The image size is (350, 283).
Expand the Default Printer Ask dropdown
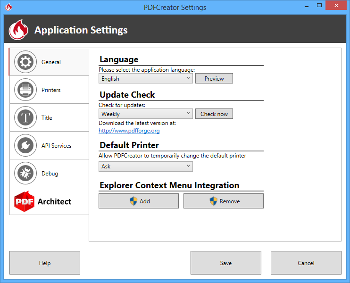[146, 166]
